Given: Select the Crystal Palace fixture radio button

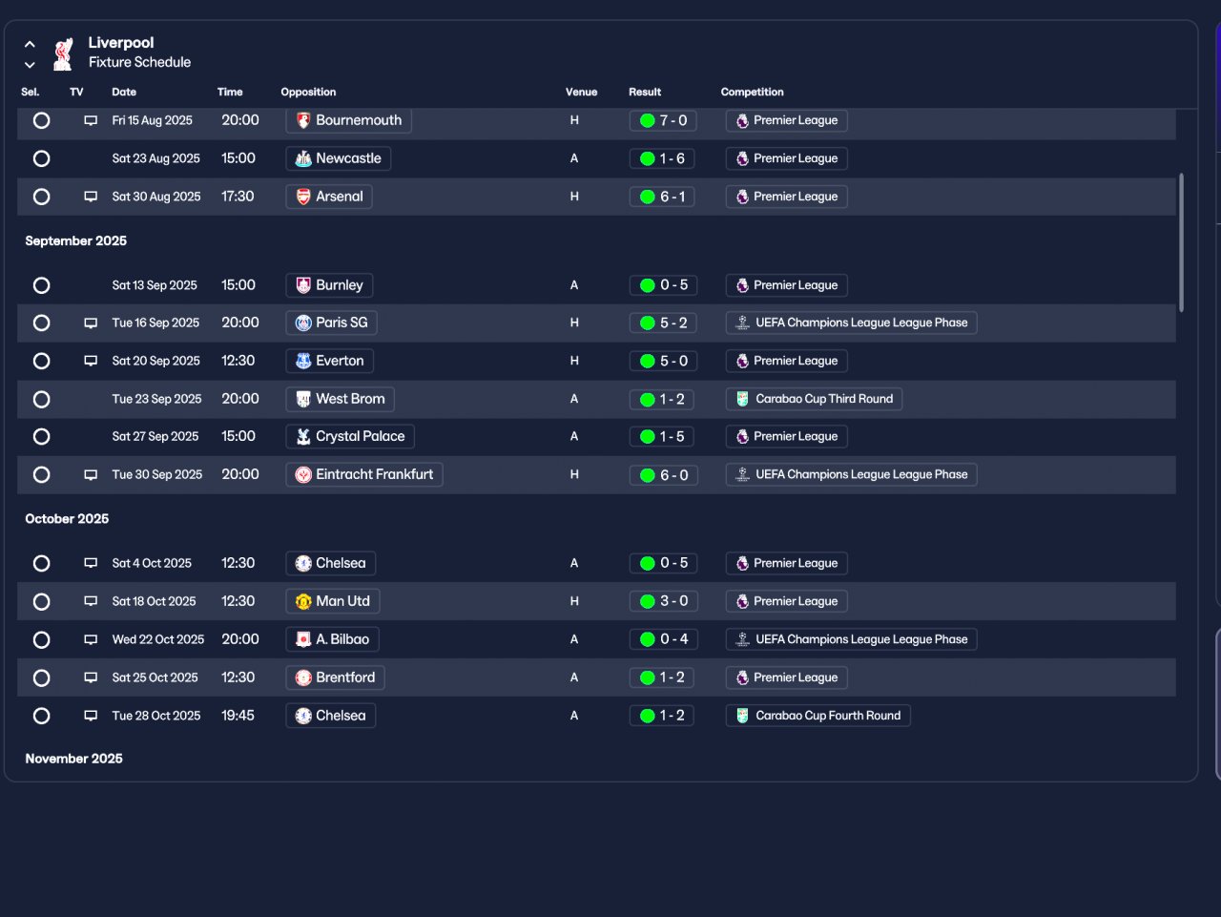Looking at the screenshot, I should click(41, 436).
